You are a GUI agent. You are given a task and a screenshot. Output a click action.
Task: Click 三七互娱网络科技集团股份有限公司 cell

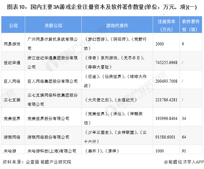click(x=53, y=98)
